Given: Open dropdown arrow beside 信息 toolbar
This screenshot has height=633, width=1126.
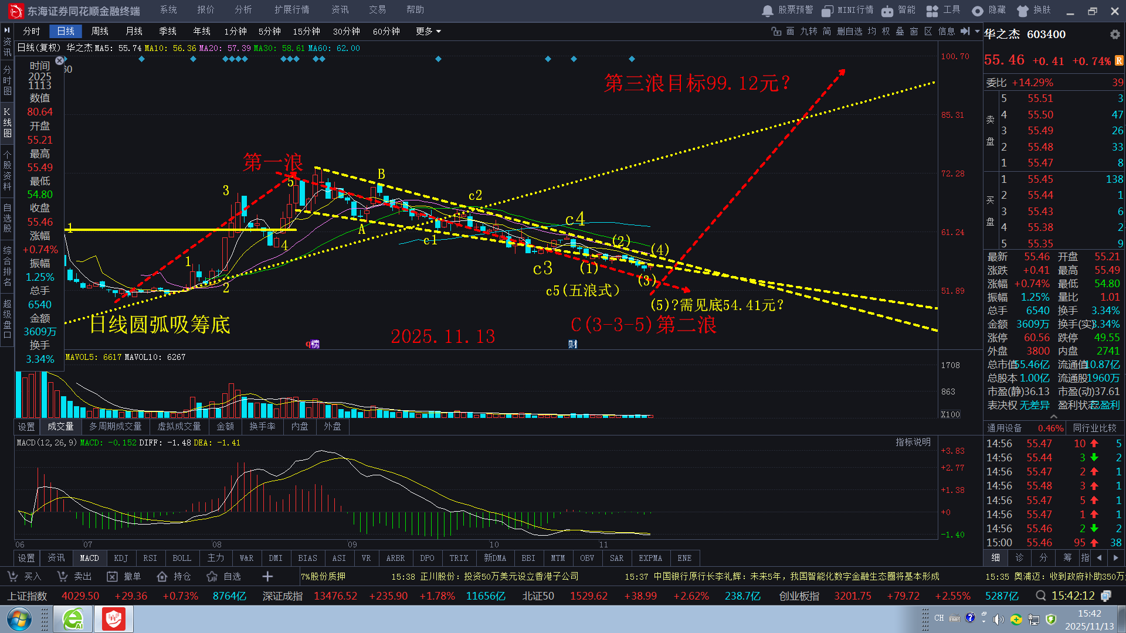Looking at the screenshot, I should pos(978,31).
